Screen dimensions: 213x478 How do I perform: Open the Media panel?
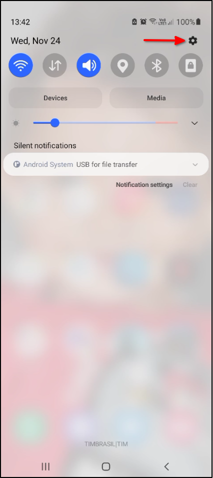pyautogui.click(x=156, y=98)
